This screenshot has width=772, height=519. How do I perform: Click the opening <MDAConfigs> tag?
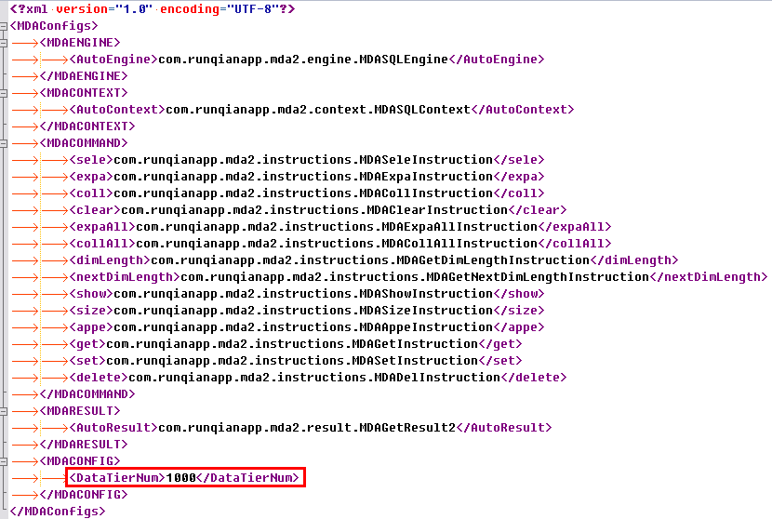[54, 26]
